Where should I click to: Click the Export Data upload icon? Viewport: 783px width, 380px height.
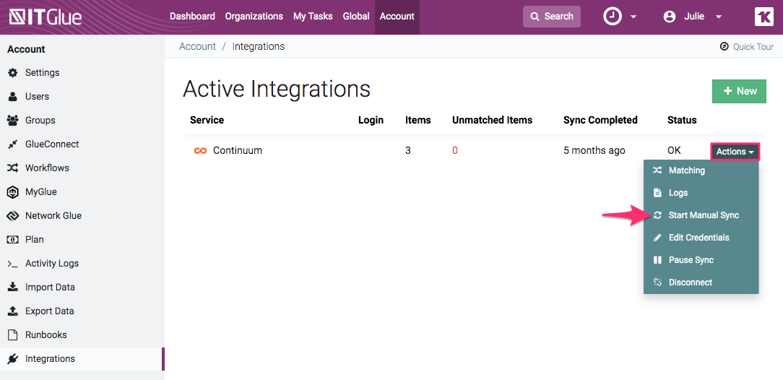point(13,311)
